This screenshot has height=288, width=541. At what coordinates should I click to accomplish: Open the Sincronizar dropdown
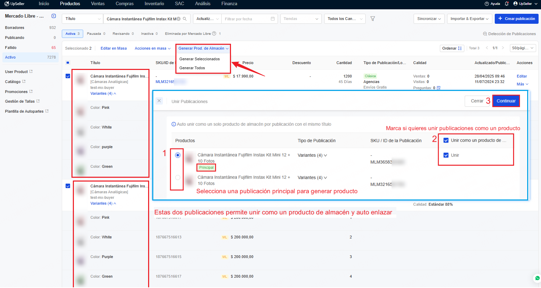[x=429, y=19]
